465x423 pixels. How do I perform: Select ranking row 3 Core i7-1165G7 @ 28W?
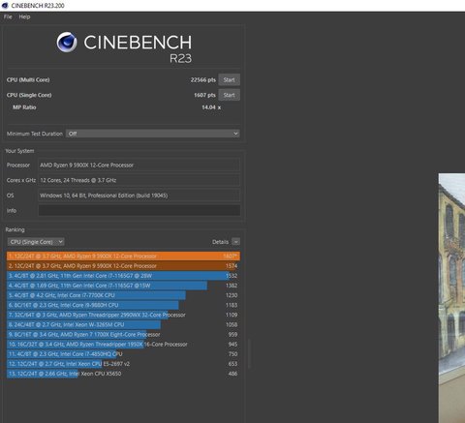click(x=123, y=276)
